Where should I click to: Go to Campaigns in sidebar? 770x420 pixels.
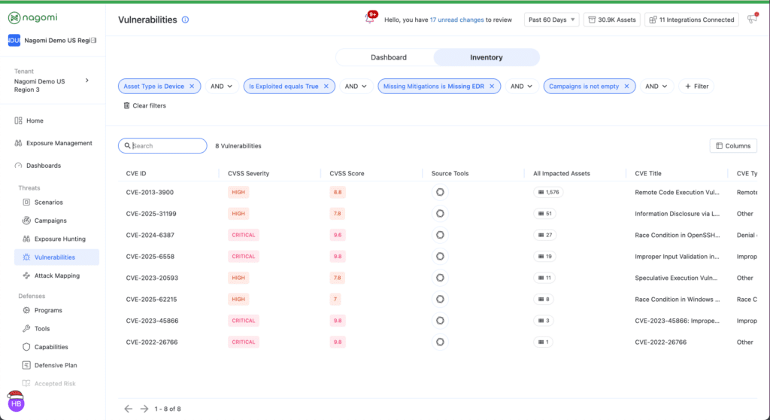50,221
